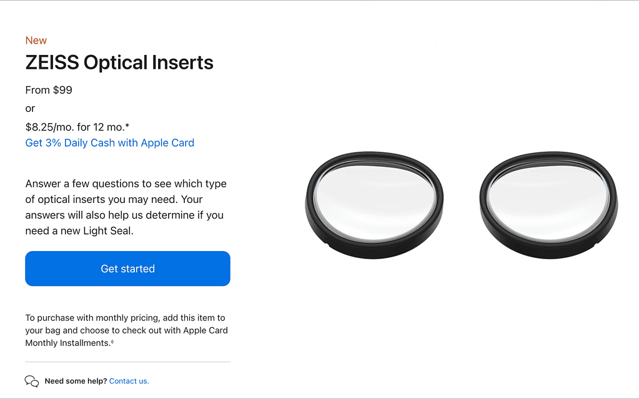Click the Need some help? text
Screen dimensions: 639x399
[x=76, y=381]
